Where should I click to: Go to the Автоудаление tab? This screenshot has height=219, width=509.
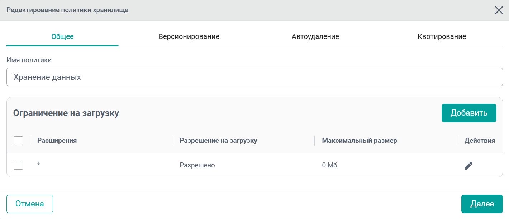pyautogui.click(x=315, y=36)
